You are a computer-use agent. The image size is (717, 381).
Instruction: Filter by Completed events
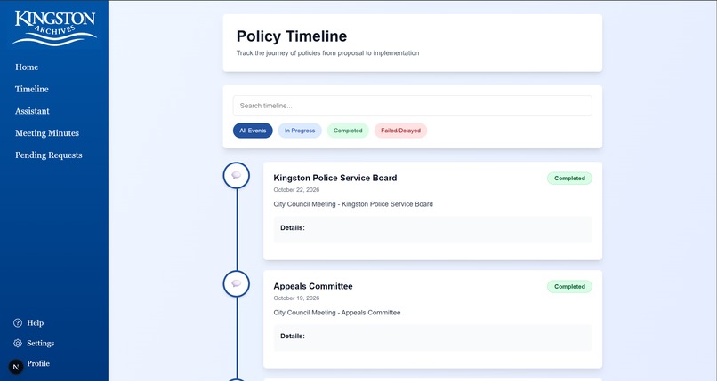(x=348, y=131)
